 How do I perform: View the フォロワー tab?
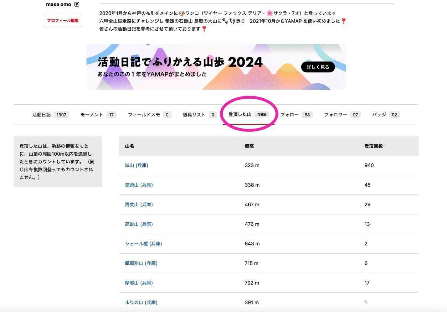pyautogui.click(x=341, y=115)
